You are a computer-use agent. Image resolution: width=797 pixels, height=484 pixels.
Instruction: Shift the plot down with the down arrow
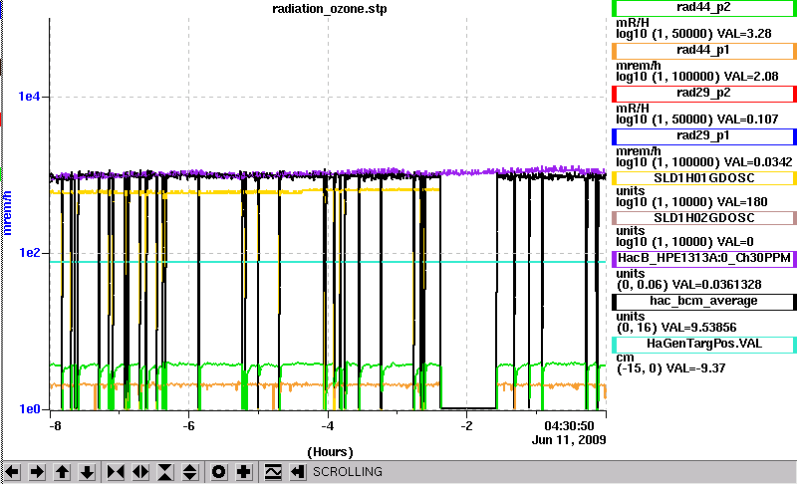pos(87,472)
